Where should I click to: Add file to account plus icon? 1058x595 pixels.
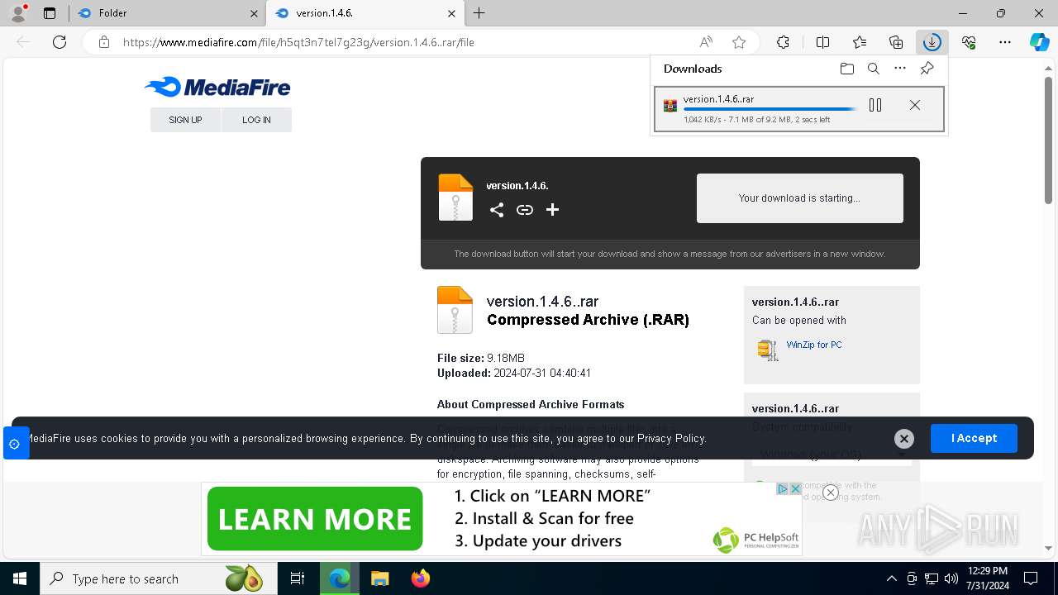552,210
